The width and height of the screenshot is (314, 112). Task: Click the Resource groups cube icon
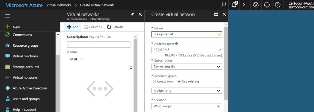click(8, 45)
